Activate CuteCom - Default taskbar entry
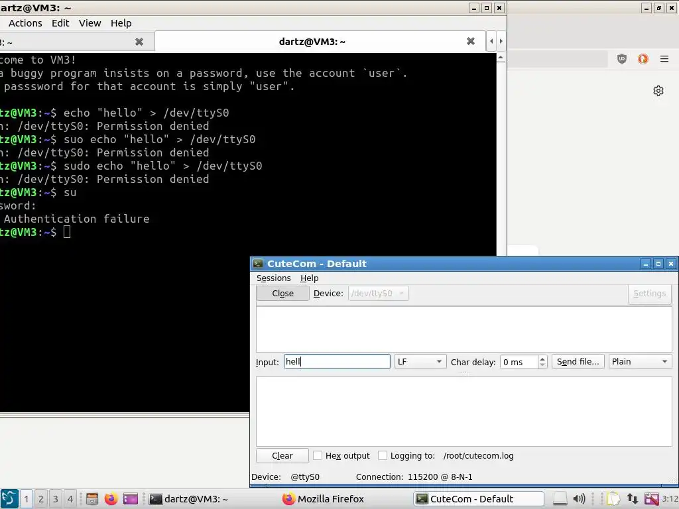The height and width of the screenshot is (509, 679). [479, 498]
